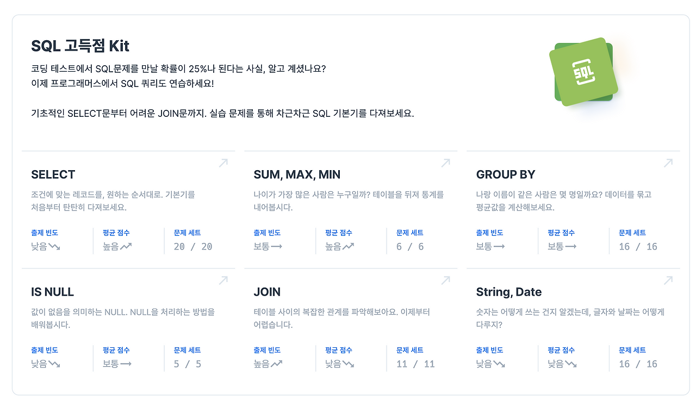Click the green SQL kit logo icon
696x400 pixels.
(x=584, y=72)
